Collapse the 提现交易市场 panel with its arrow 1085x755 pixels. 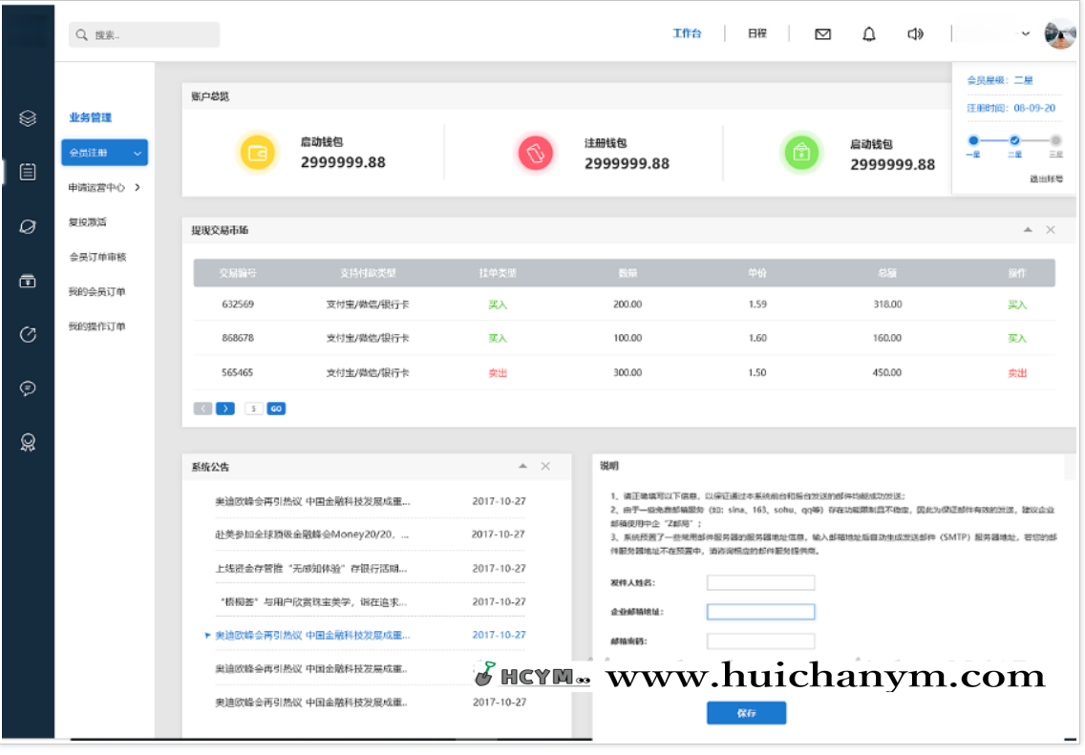1028,229
